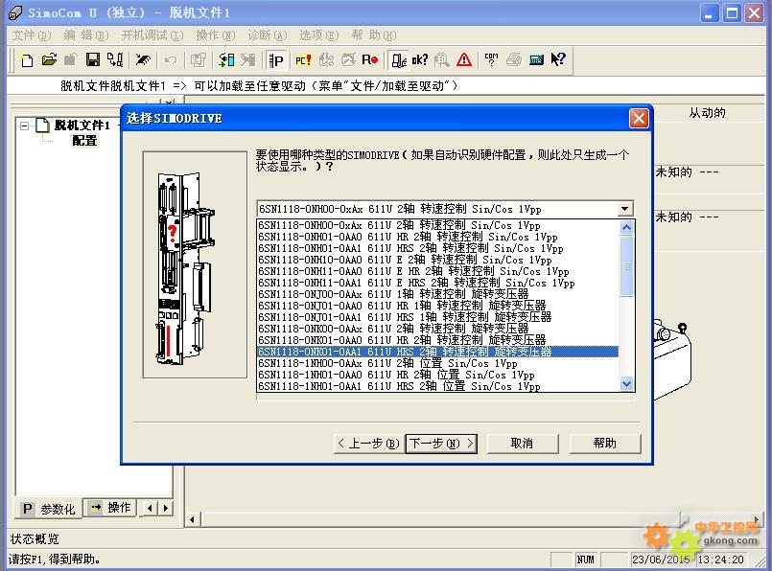772x571 pixels.
Task: Select 6SN1118-0NJ01-0AA0 611U HR 1轴
Action: 437,306
